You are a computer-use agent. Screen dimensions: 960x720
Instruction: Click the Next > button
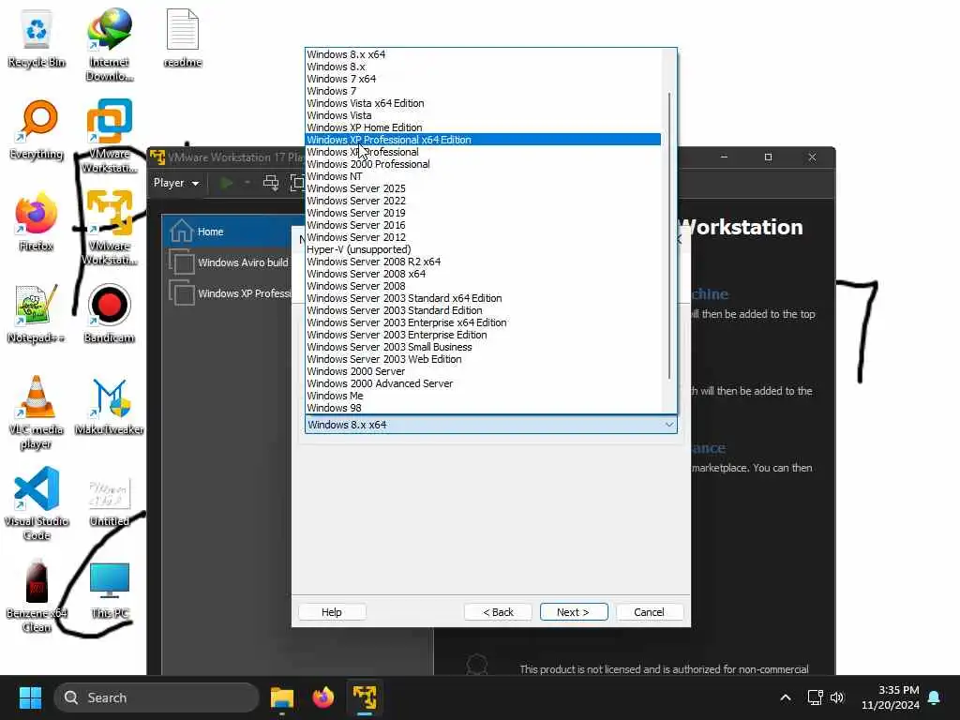[574, 611]
